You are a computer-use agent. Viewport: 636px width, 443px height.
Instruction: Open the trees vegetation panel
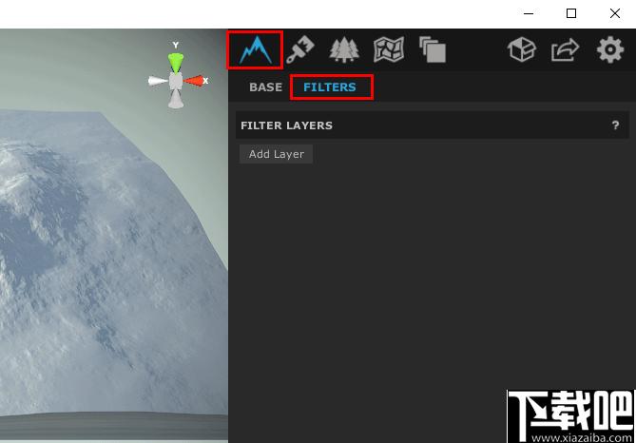(x=344, y=49)
